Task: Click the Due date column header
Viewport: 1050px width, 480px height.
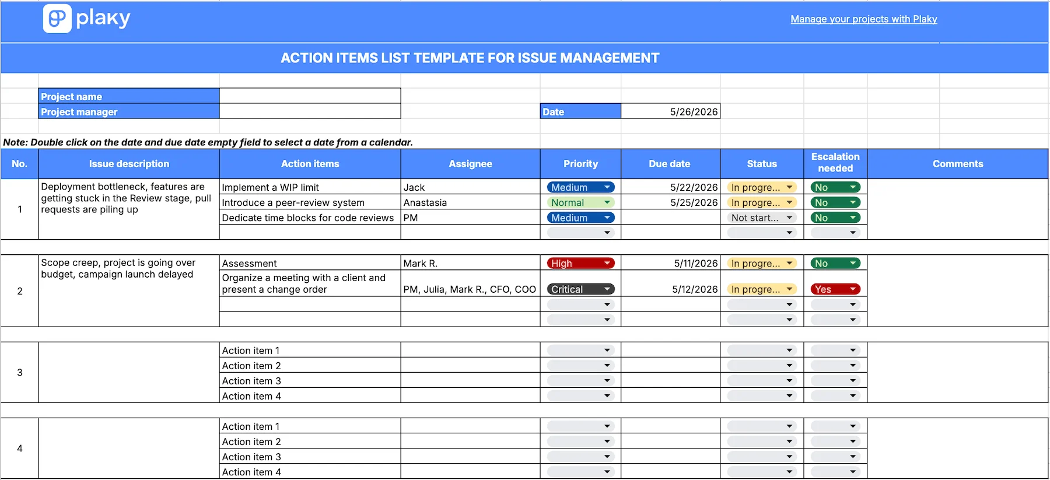Action: (670, 164)
